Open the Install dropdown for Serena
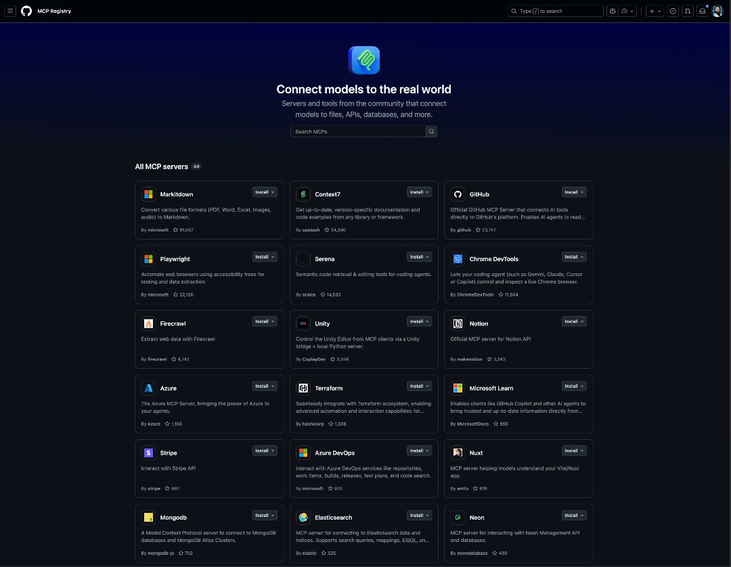Screen dimensions: 731x567 (x=420, y=256)
